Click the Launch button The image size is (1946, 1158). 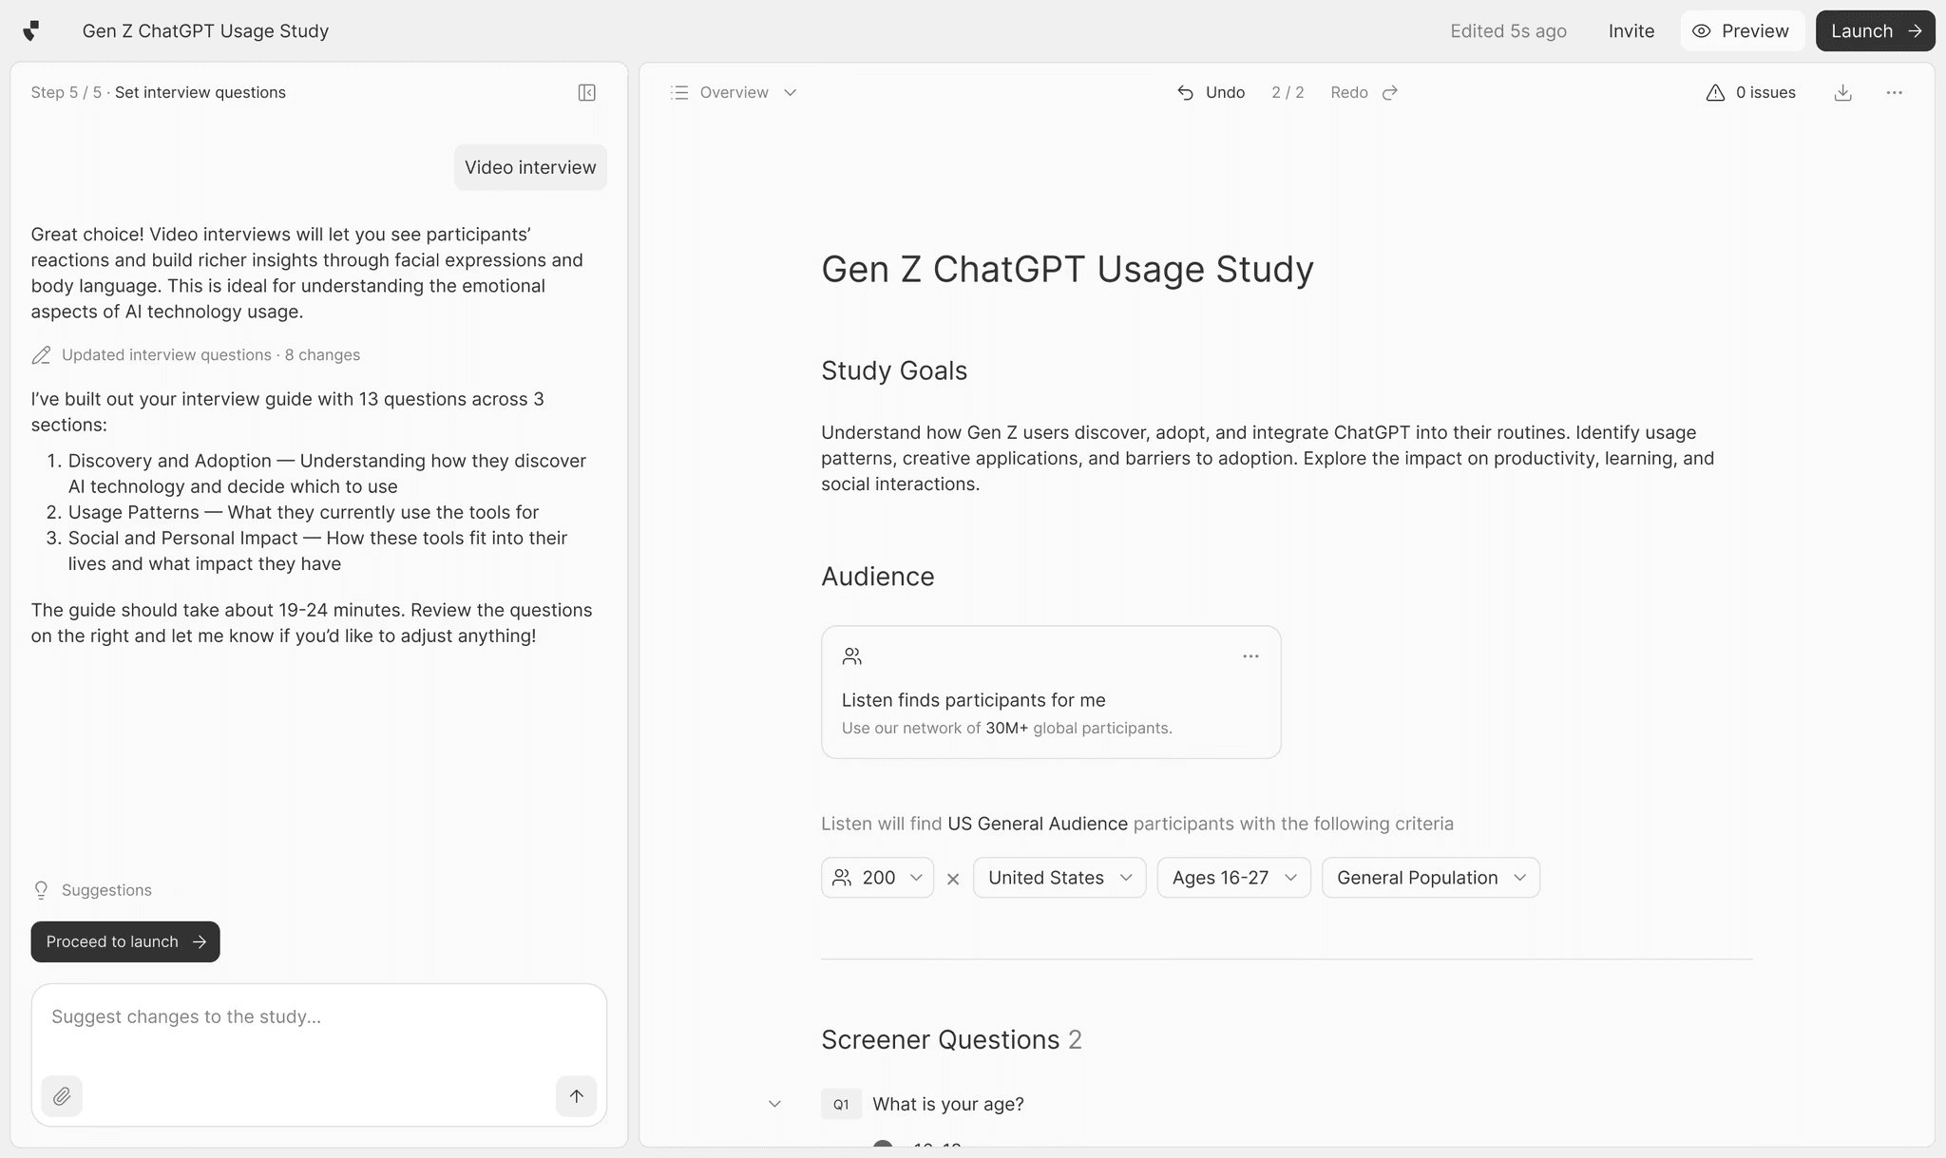tap(1875, 31)
